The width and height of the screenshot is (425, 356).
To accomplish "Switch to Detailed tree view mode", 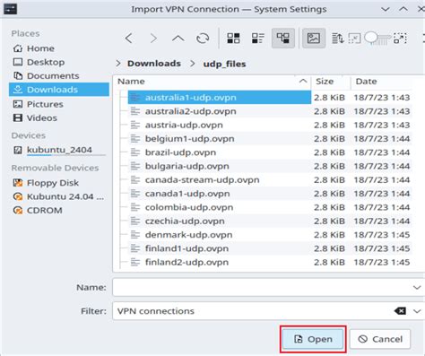I will (283, 39).
